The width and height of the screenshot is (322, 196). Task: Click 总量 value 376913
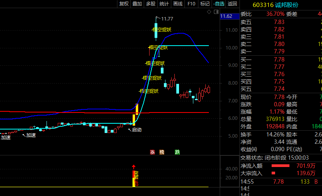(275, 119)
